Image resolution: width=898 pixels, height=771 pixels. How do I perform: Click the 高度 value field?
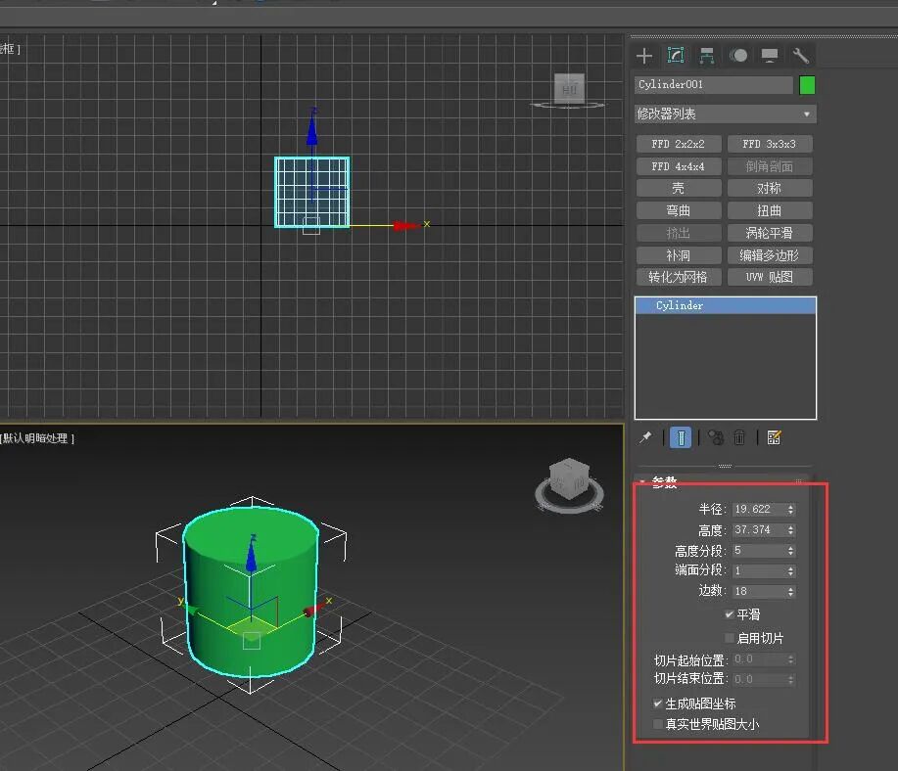pyautogui.click(x=759, y=530)
